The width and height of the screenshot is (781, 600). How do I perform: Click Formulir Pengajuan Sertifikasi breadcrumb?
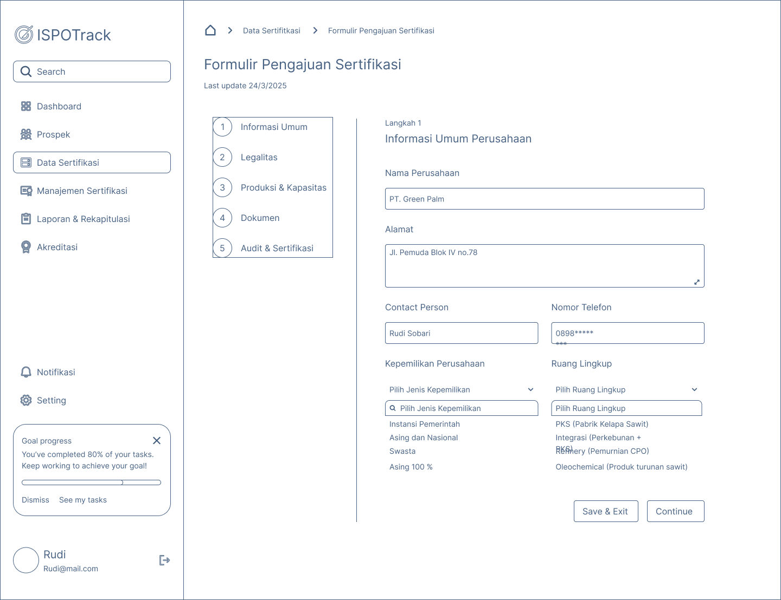point(381,30)
